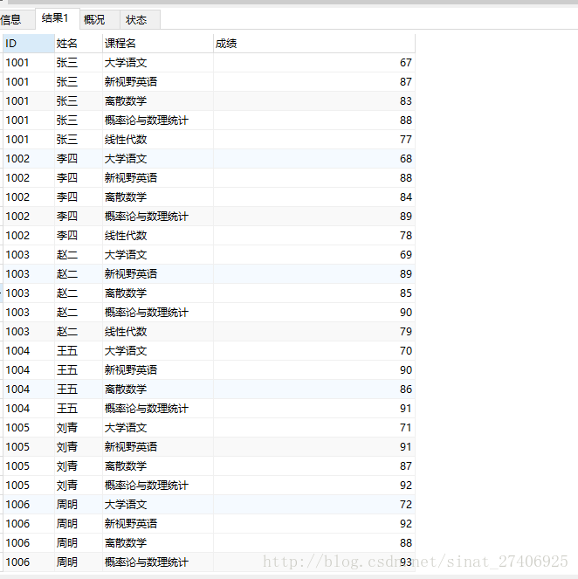Click score 70 cell
The width and height of the screenshot is (578, 579).
pos(314,351)
